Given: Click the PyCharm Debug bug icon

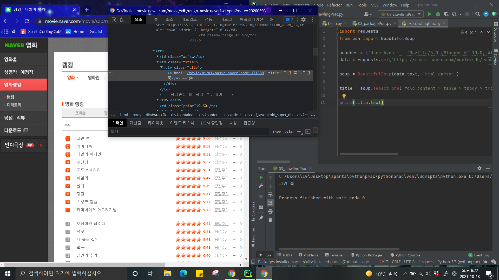Looking at the screenshot, I should click(438, 14).
